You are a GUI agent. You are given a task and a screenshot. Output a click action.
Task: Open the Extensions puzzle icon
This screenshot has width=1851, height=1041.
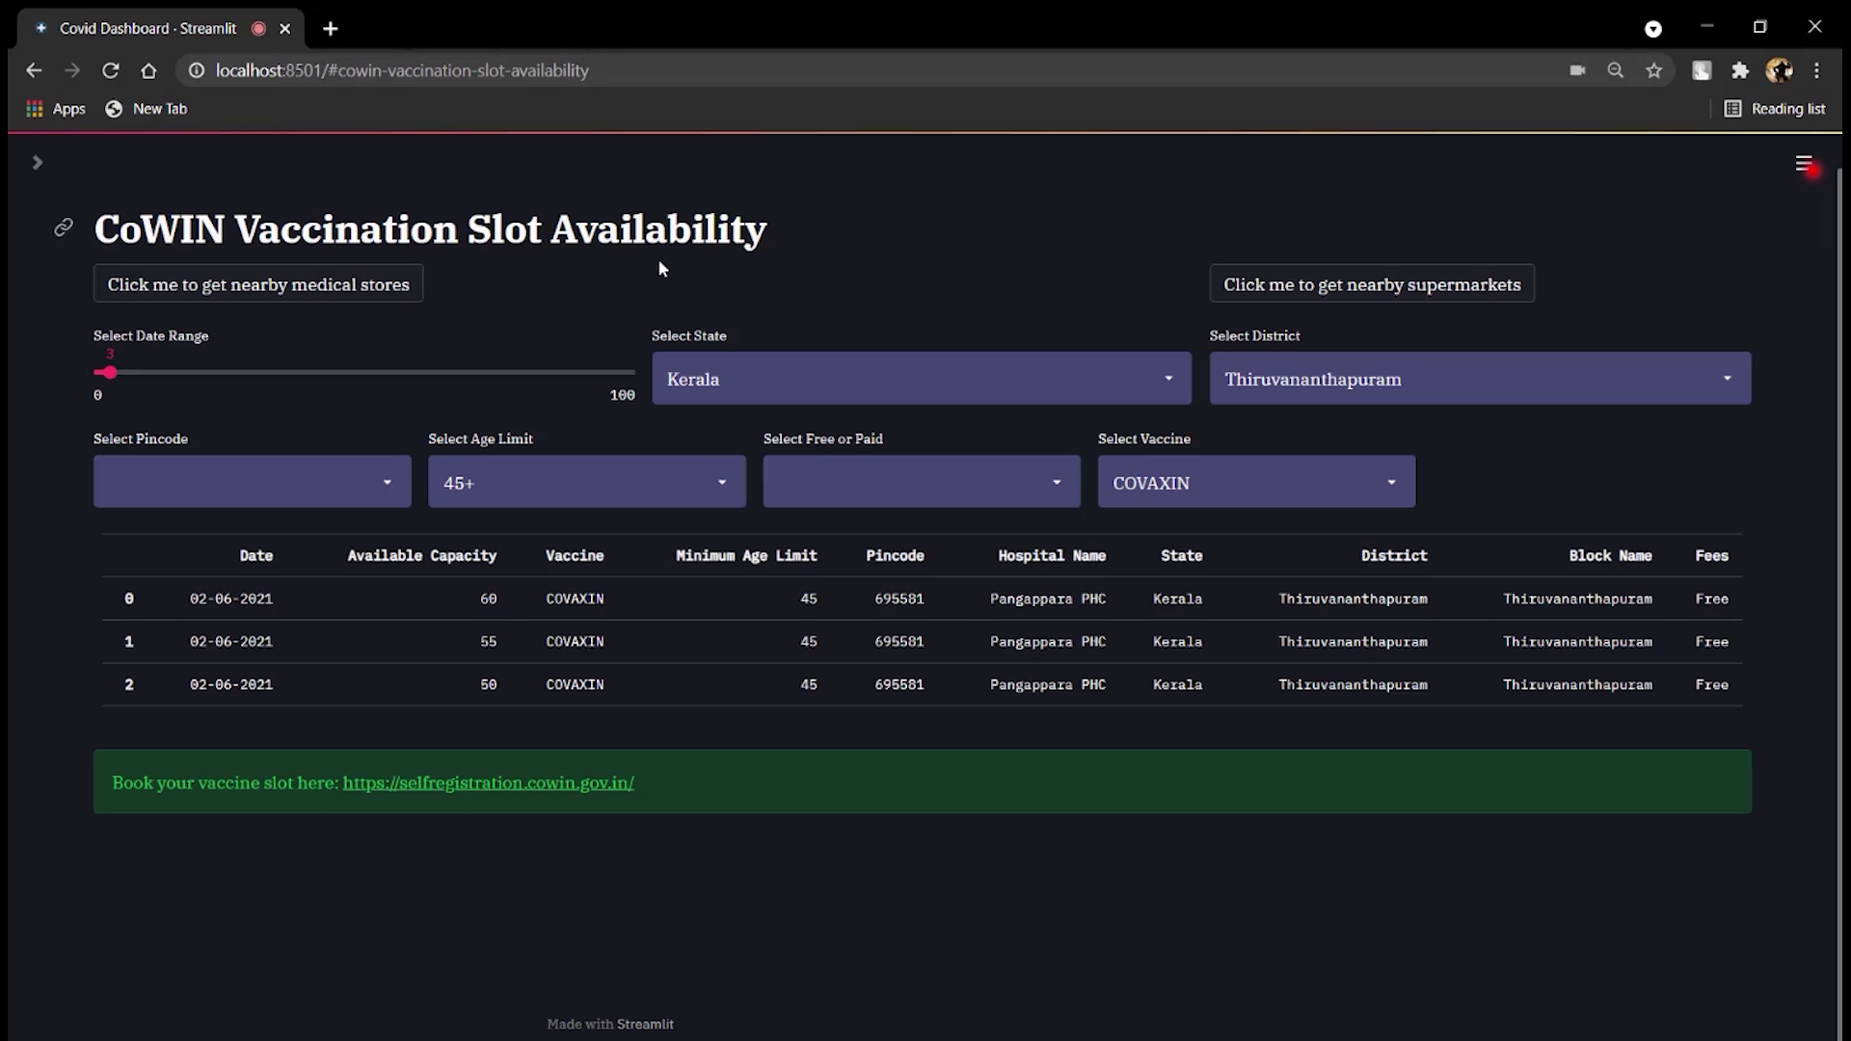1740,70
